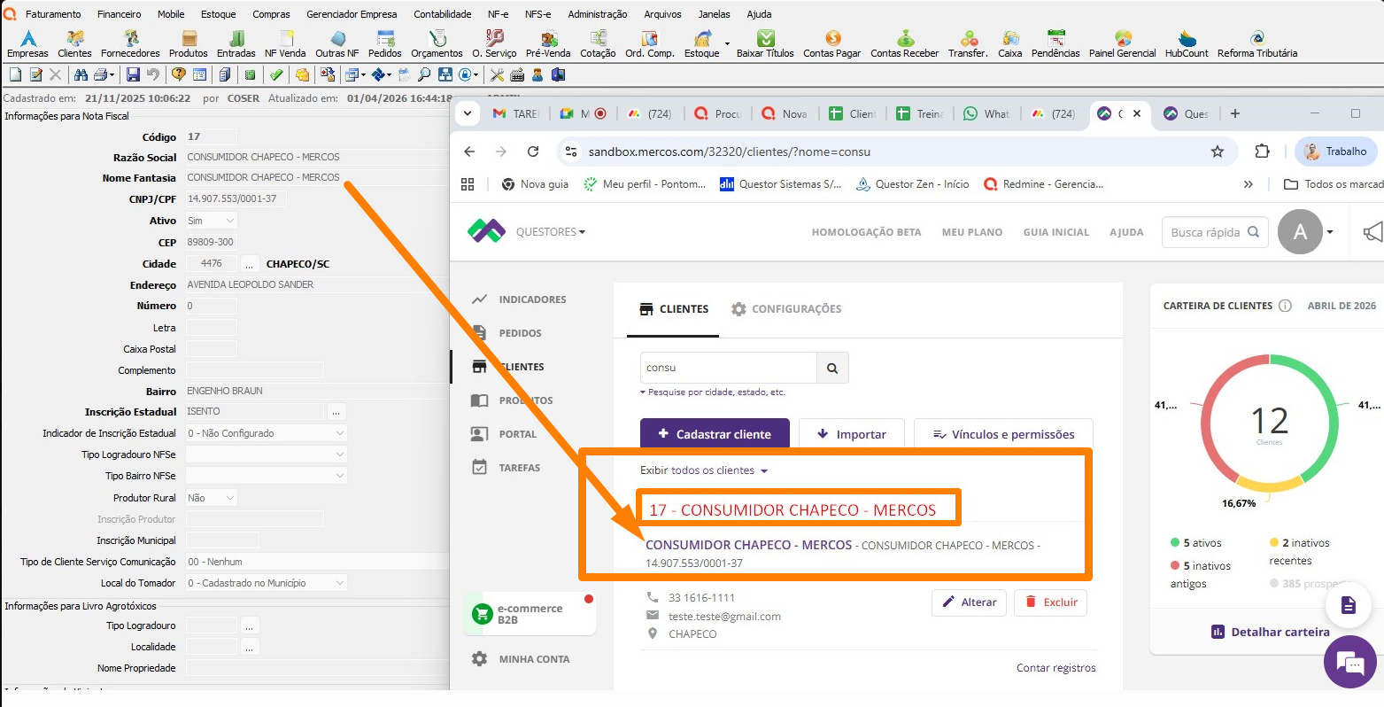Open MINHA CONTA in the Mercos sidebar

[521, 659]
